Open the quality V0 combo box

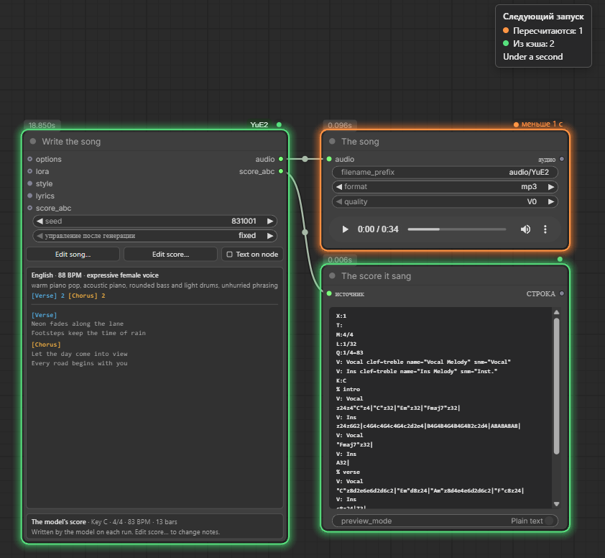tap(445, 201)
